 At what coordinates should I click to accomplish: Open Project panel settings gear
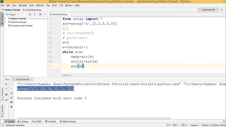click(40, 14)
